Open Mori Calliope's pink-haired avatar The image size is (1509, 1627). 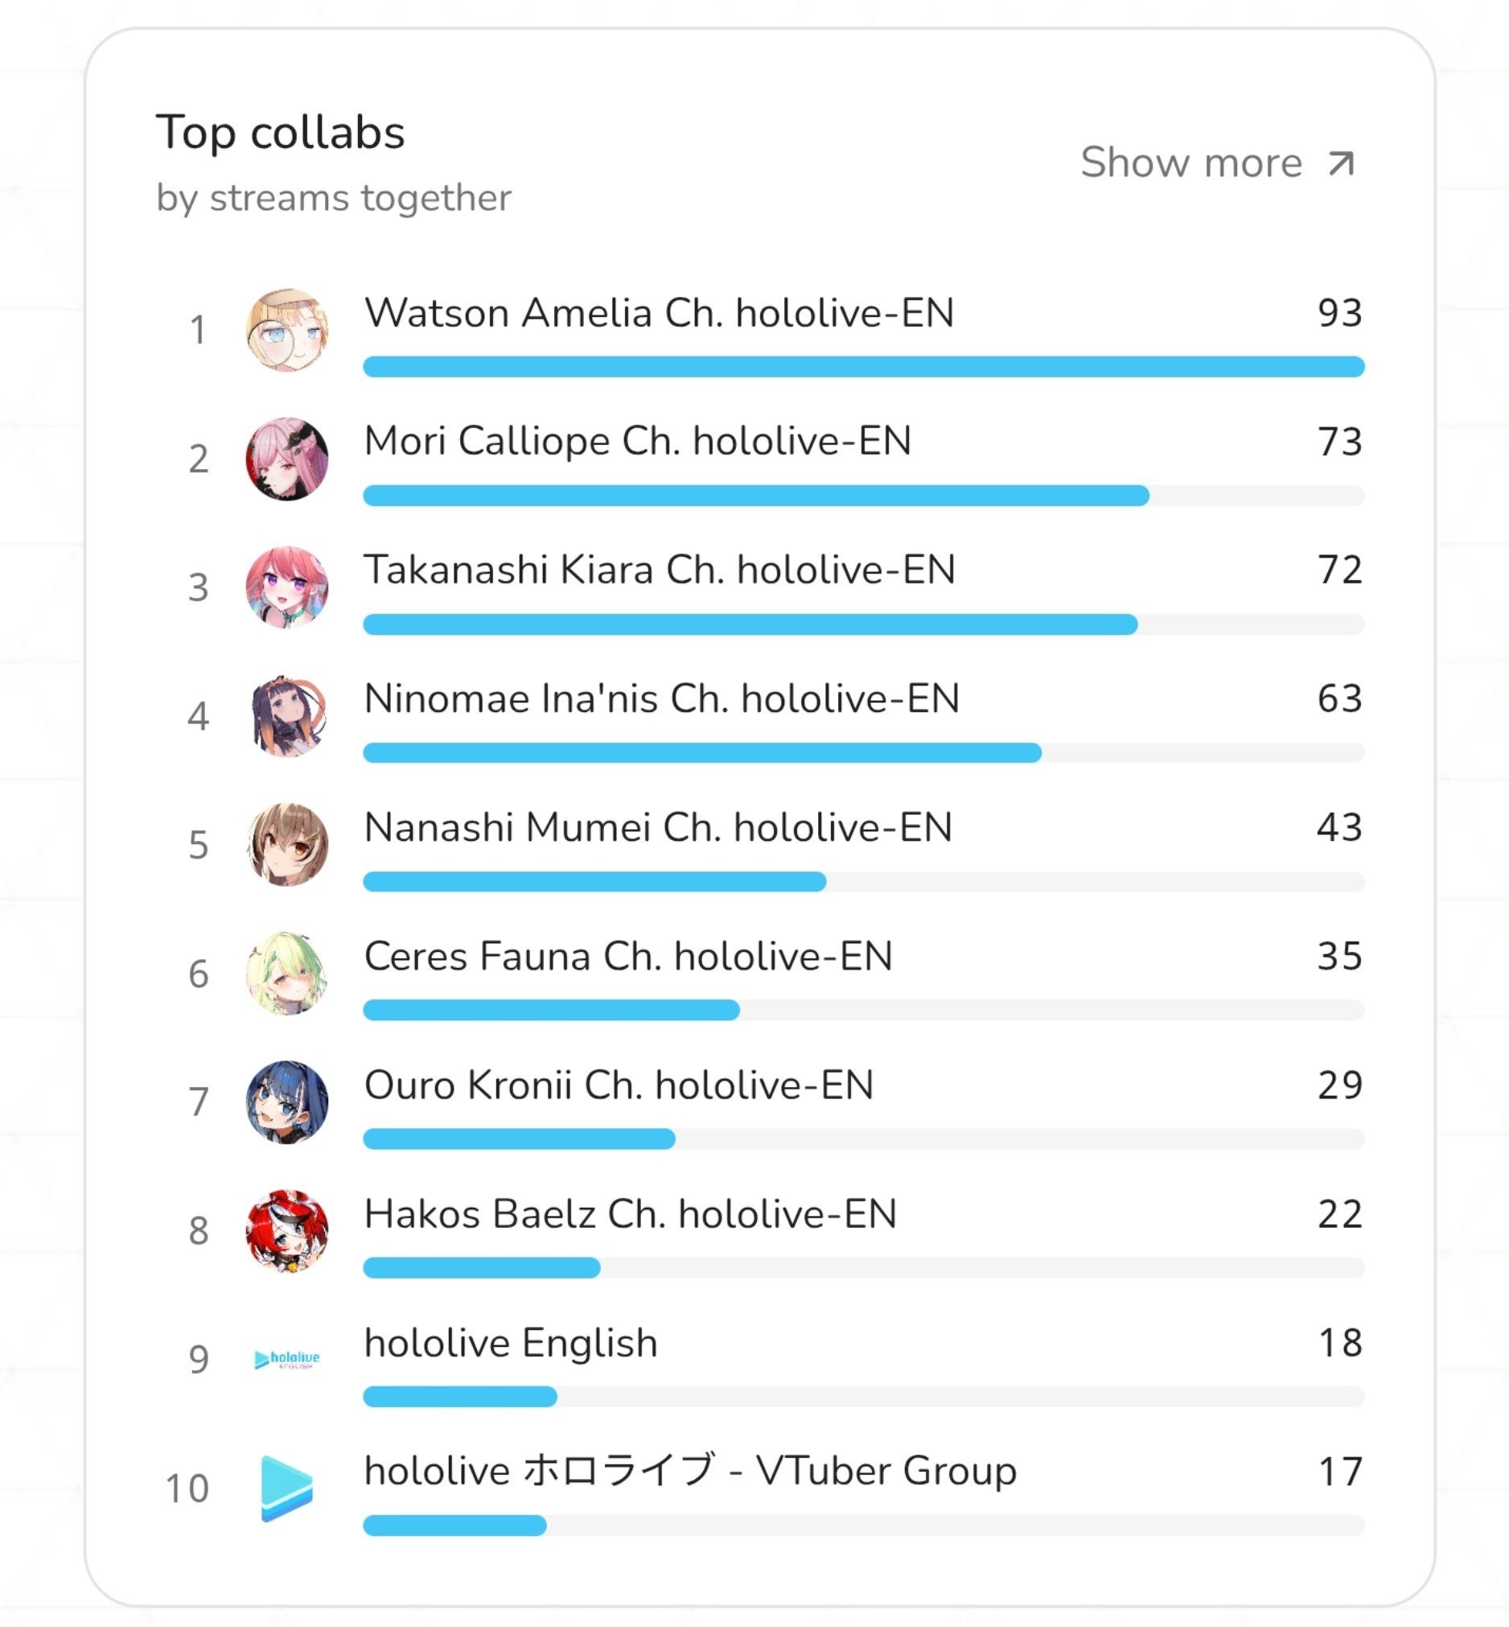(x=286, y=459)
